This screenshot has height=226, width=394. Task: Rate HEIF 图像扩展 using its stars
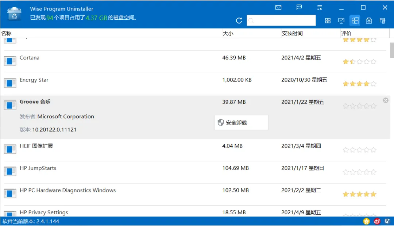click(359, 150)
